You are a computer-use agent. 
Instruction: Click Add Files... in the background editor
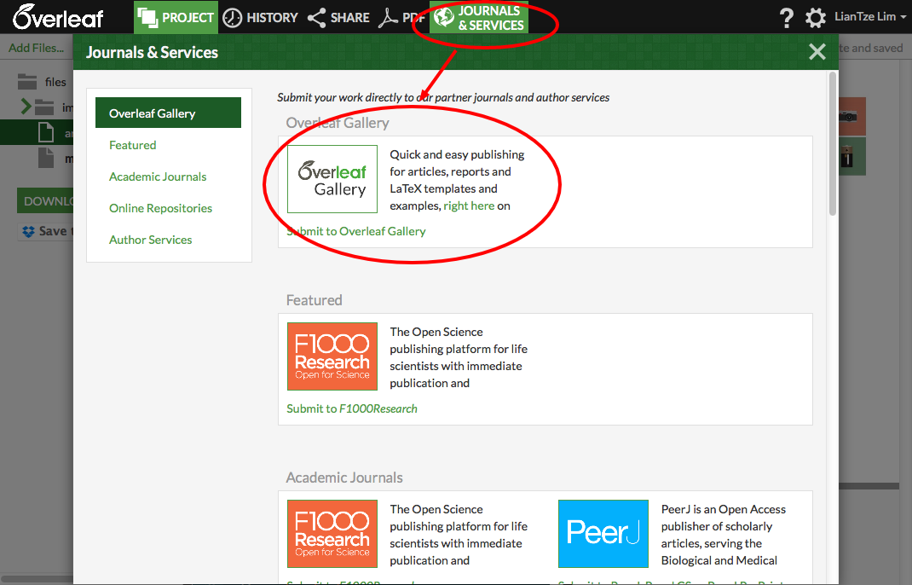point(36,48)
